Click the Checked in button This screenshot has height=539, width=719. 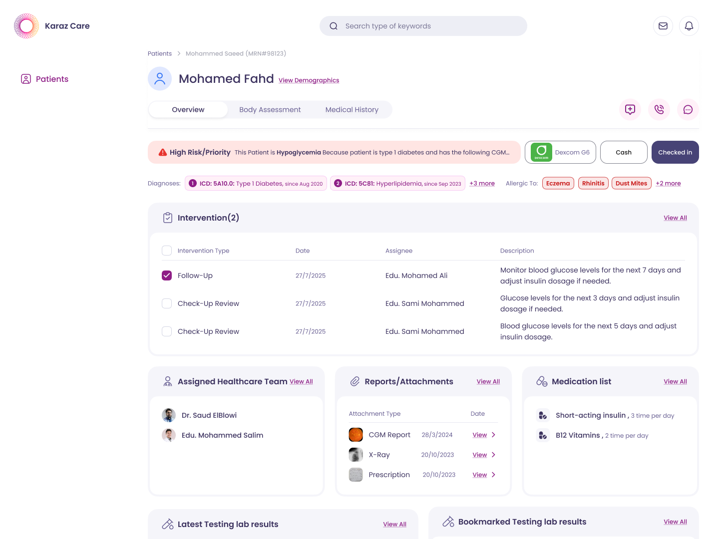click(675, 152)
